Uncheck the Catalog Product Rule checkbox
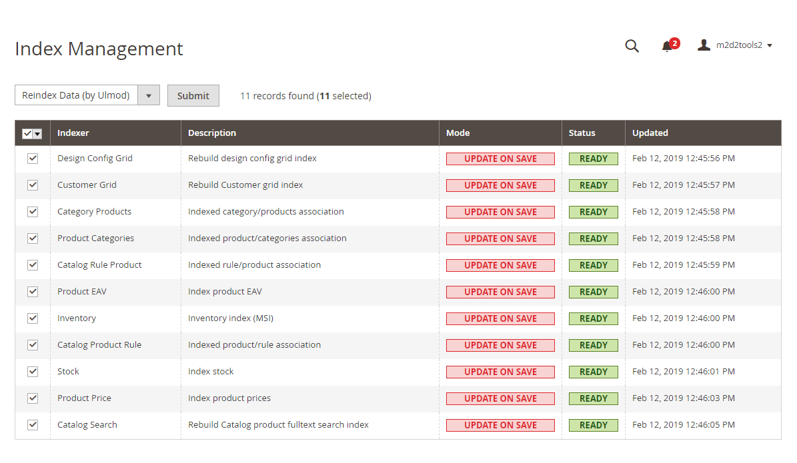797x463 pixels. [33, 344]
